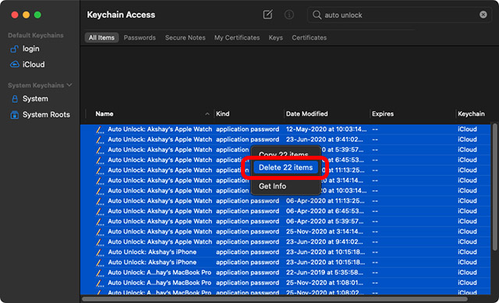Switch to the Keys tab

point(275,37)
